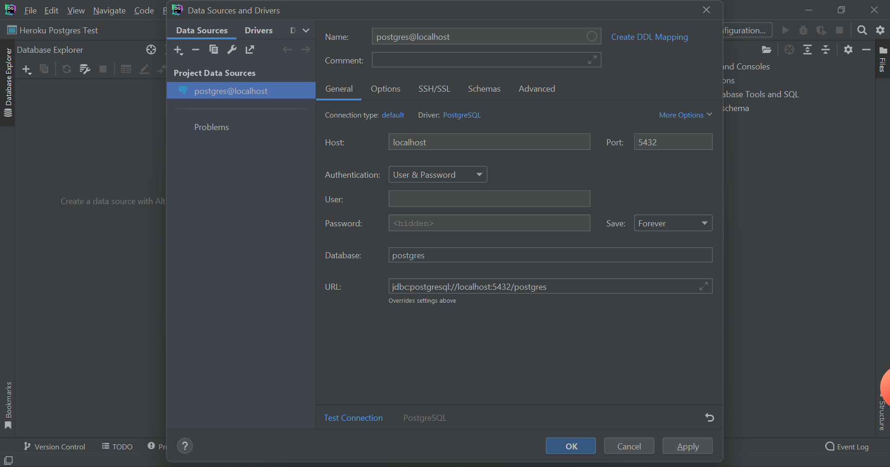Open help with the question mark icon
This screenshot has height=467, width=890.
pos(185,446)
